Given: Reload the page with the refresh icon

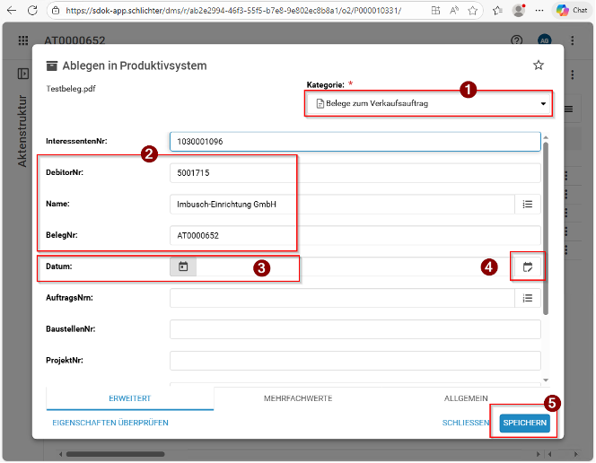Looking at the screenshot, I should pyautogui.click(x=32, y=10).
